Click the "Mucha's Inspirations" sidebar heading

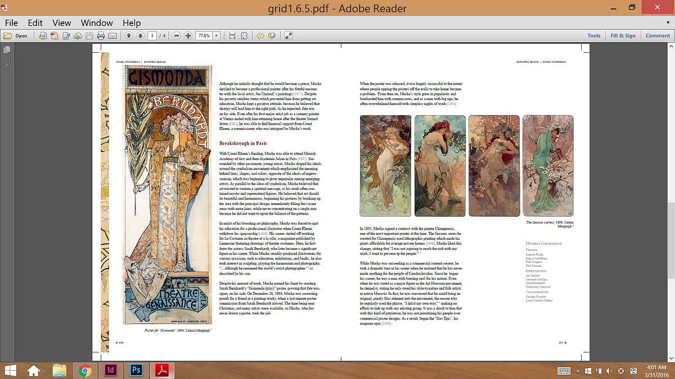coord(545,244)
